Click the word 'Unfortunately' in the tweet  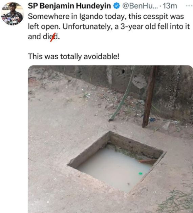point(87,27)
